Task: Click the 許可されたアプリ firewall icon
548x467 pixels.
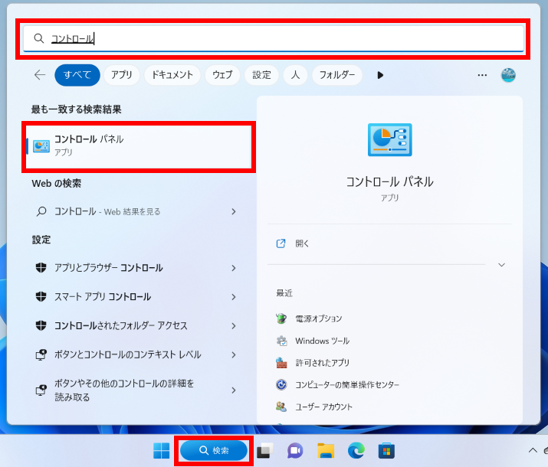Action: coord(281,363)
